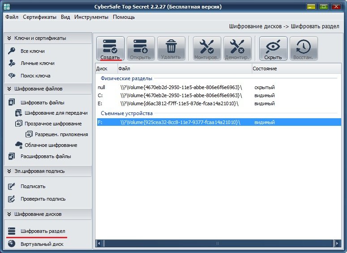Click the Подписать pen icon
The height and width of the screenshot is (253, 347).
12,186
